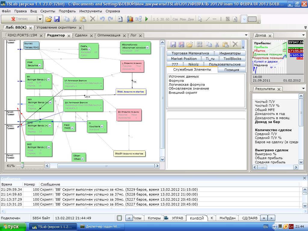Image resolution: width=308 pixels, height=231 pixels.
Task: Expand the MACD block dropdown
Action: (x=73, y=128)
